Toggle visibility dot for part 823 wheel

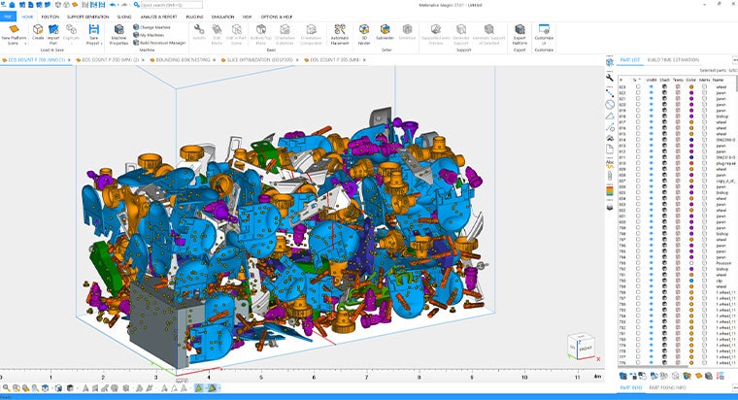652,86
